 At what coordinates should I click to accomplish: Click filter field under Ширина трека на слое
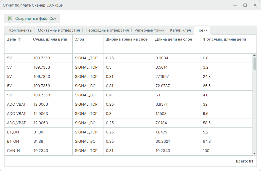tap(128, 49)
